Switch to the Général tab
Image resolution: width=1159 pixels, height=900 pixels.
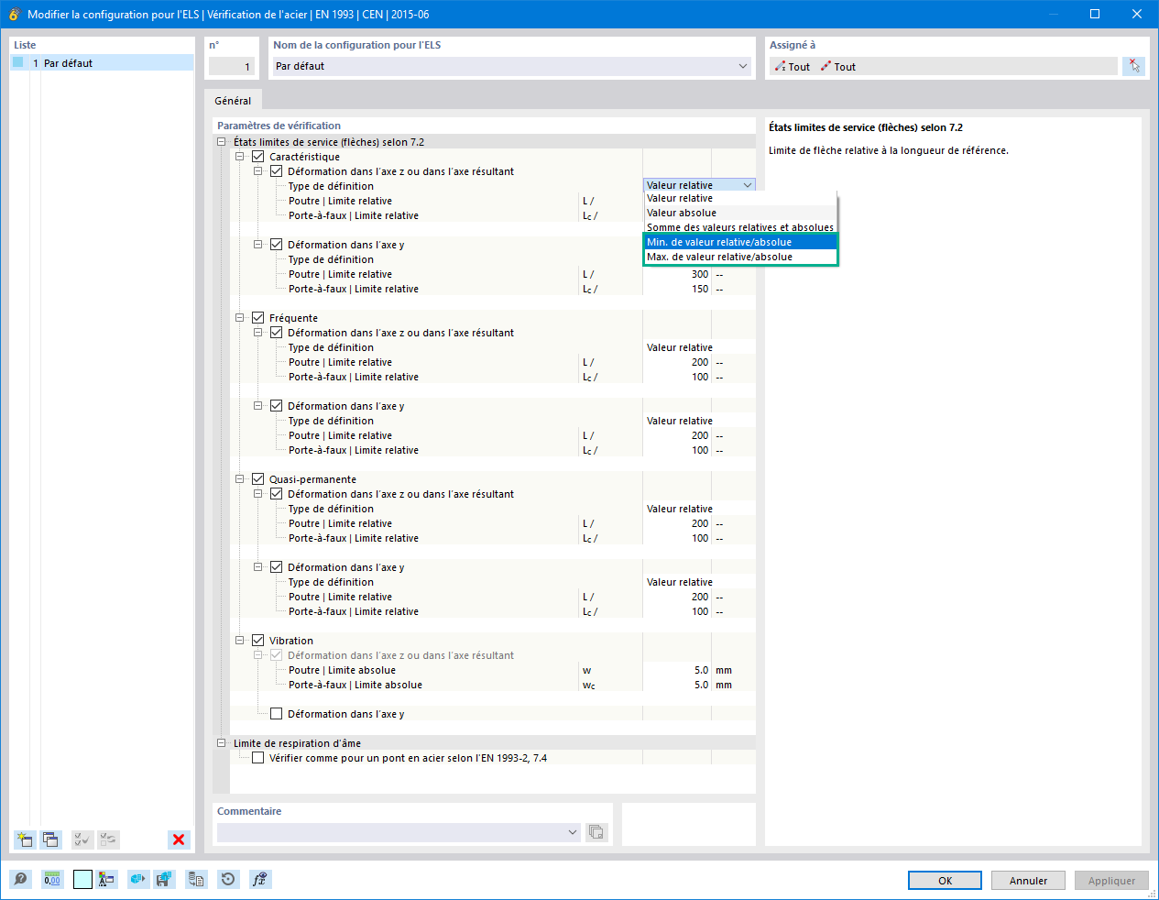click(x=233, y=101)
